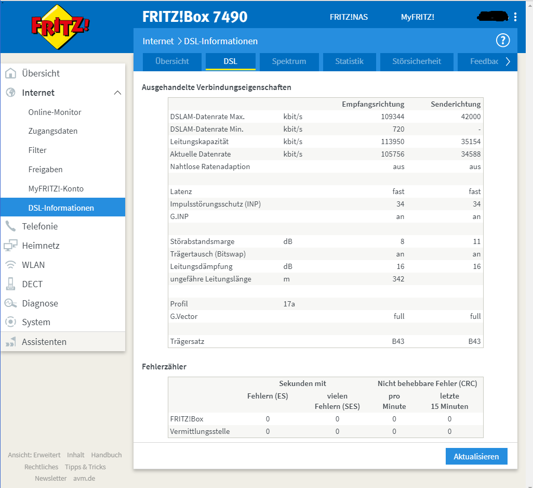
Task: Click the Ansicht: Erweitert link
Action: (34, 455)
